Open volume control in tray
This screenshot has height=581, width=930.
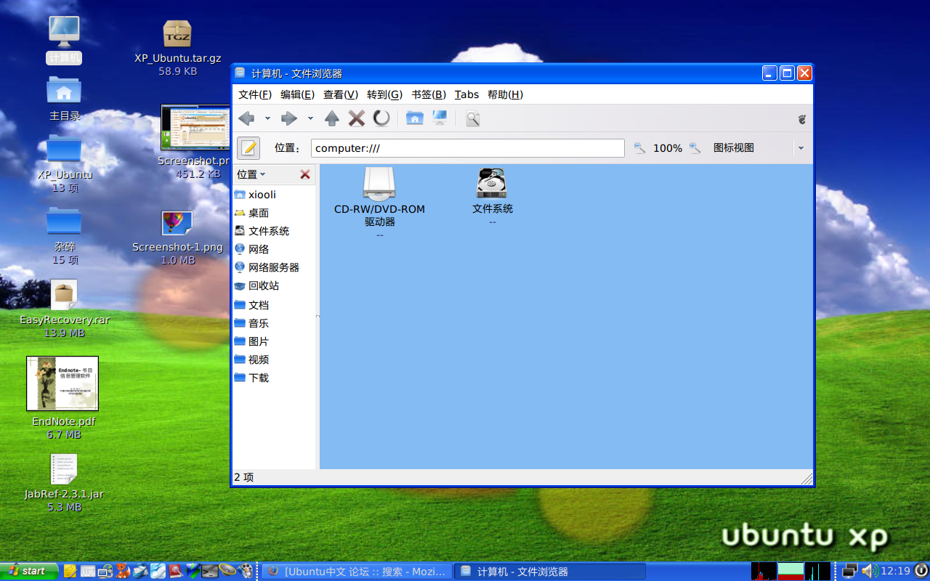[870, 571]
